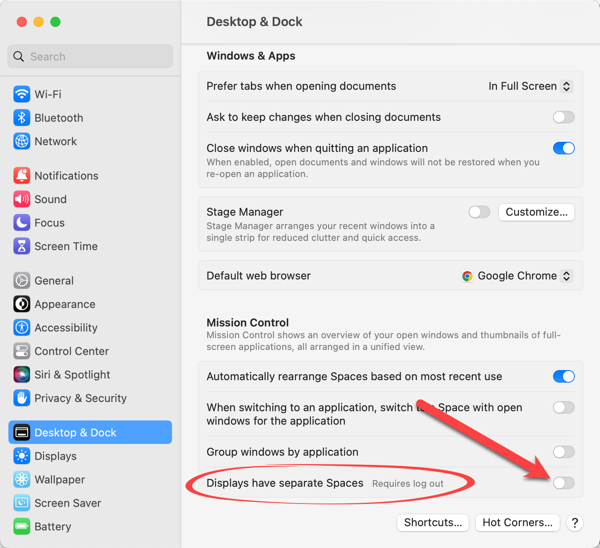Viewport: 600px width, 548px height.
Task: Open Bluetooth settings icon
Action: [x=22, y=118]
